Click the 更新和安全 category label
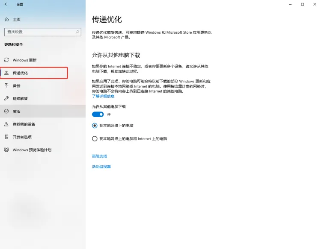The width and height of the screenshot is (321, 249). pyautogui.click(x=14, y=44)
